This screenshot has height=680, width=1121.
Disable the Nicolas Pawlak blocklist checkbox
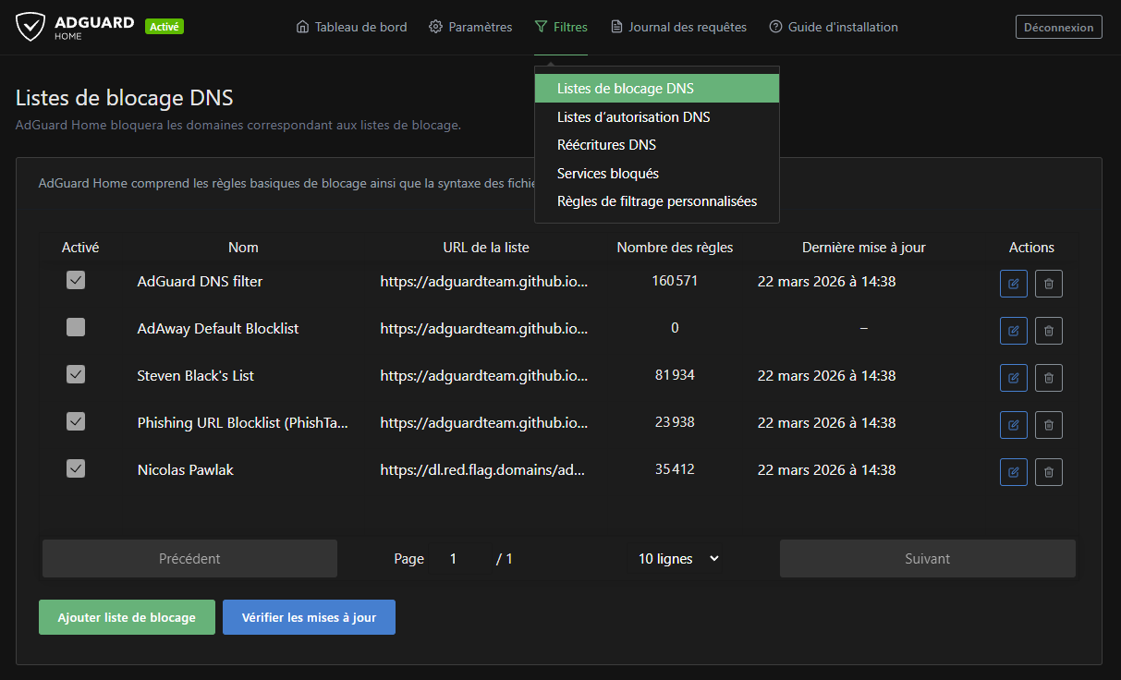[76, 468]
